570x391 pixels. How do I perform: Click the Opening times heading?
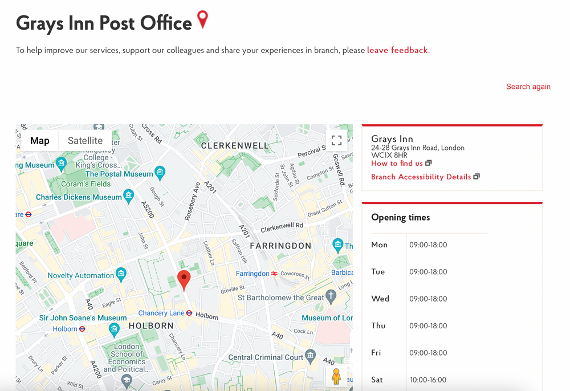pos(401,217)
